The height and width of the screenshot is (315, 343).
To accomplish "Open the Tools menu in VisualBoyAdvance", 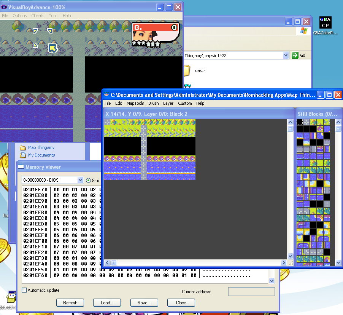I will (x=54, y=16).
